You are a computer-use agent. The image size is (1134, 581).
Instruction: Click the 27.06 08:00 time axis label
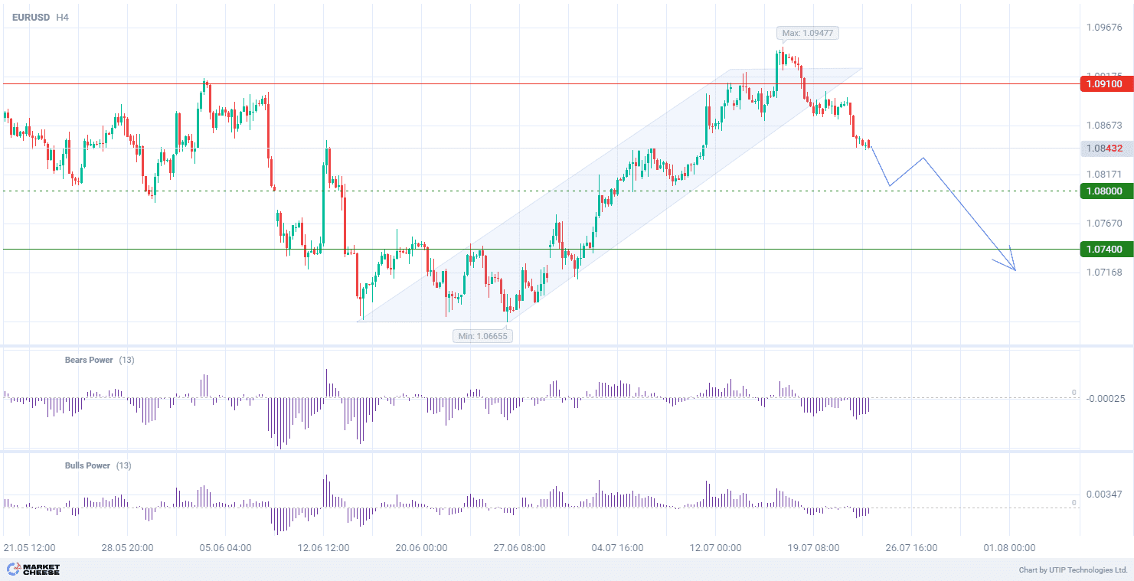click(519, 548)
